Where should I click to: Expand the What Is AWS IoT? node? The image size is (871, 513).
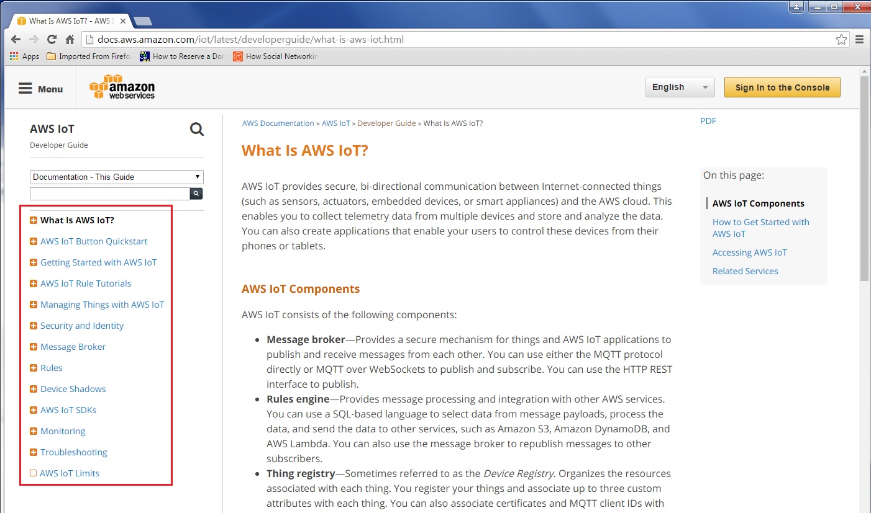coord(34,220)
